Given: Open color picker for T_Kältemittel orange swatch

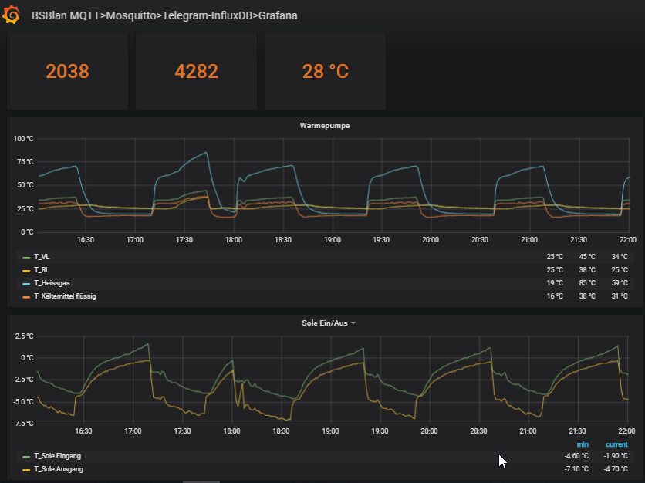Looking at the screenshot, I should coord(26,297).
